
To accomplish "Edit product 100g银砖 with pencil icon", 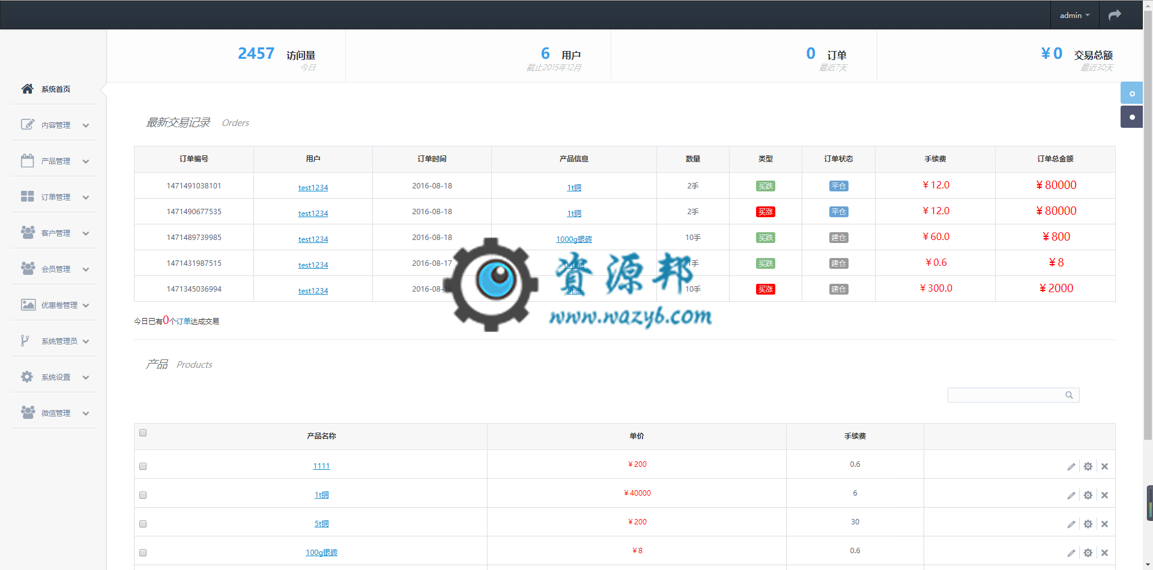I will (1071, 553).
